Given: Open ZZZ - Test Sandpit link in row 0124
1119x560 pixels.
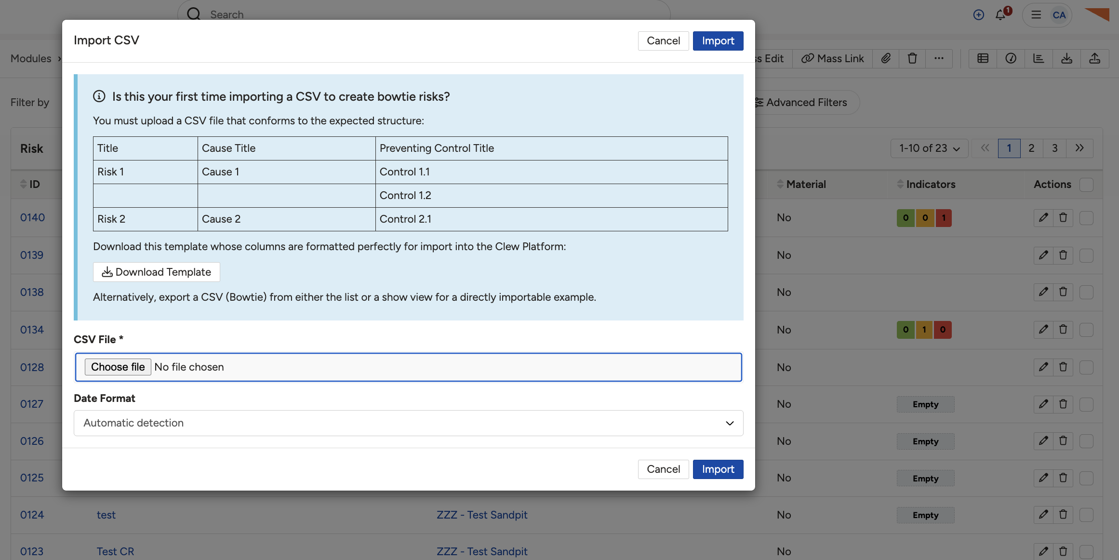Looking at the screenshot, I should tap(482, 515).
